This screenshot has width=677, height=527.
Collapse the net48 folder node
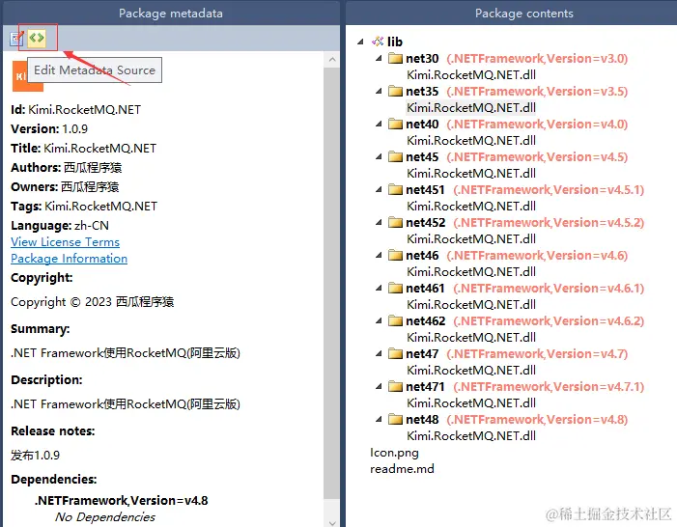[x=379, y=419]
